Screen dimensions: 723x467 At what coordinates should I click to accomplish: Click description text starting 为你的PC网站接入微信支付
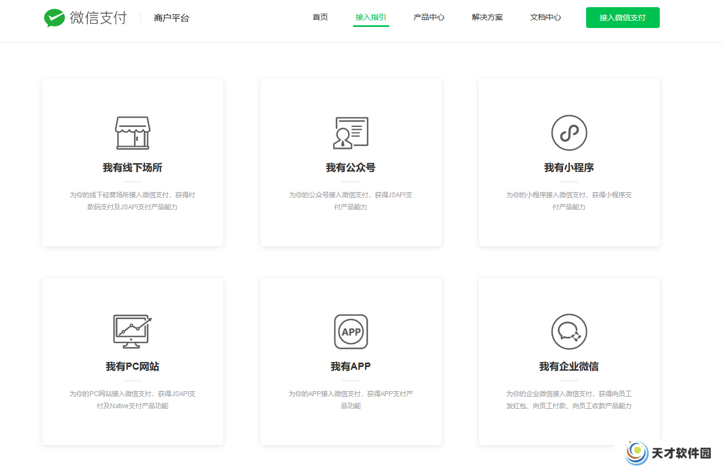[133, 400]
